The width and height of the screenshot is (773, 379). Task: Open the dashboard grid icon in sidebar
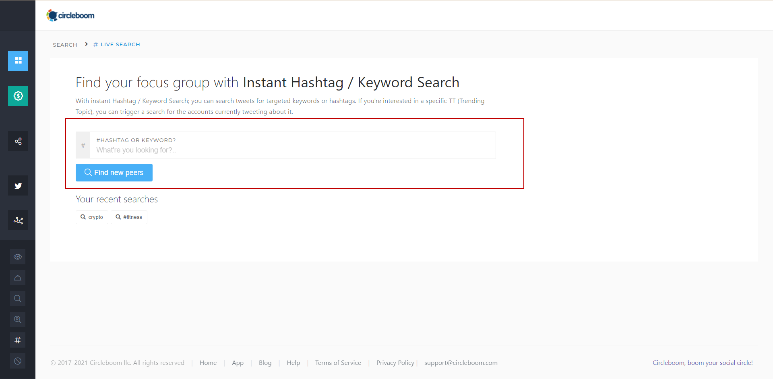point(18,61)
